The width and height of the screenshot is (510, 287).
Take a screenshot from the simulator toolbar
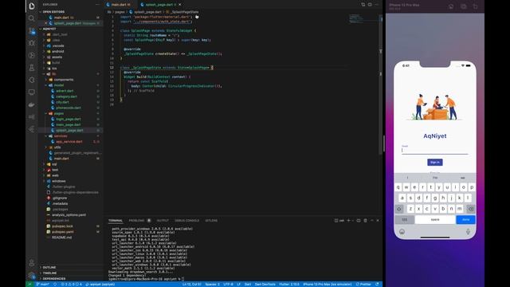point(464,6)
